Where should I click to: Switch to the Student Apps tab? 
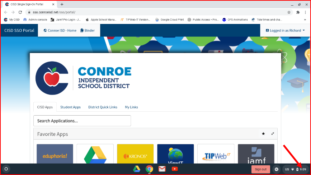click(x=70, y=107)
